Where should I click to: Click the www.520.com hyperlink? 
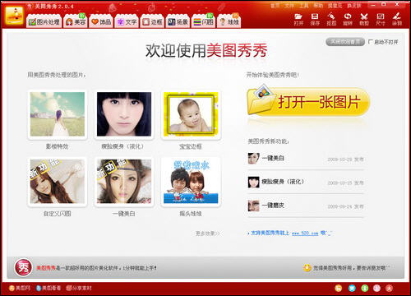pos(305,234)
